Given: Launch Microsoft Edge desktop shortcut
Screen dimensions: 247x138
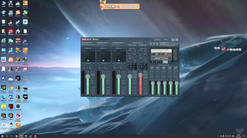Looking at the screenshot, I should tap(3, 97).
